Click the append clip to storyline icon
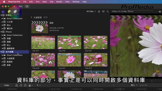The width and height of the screenshot is (162, 91). point(25,85)
